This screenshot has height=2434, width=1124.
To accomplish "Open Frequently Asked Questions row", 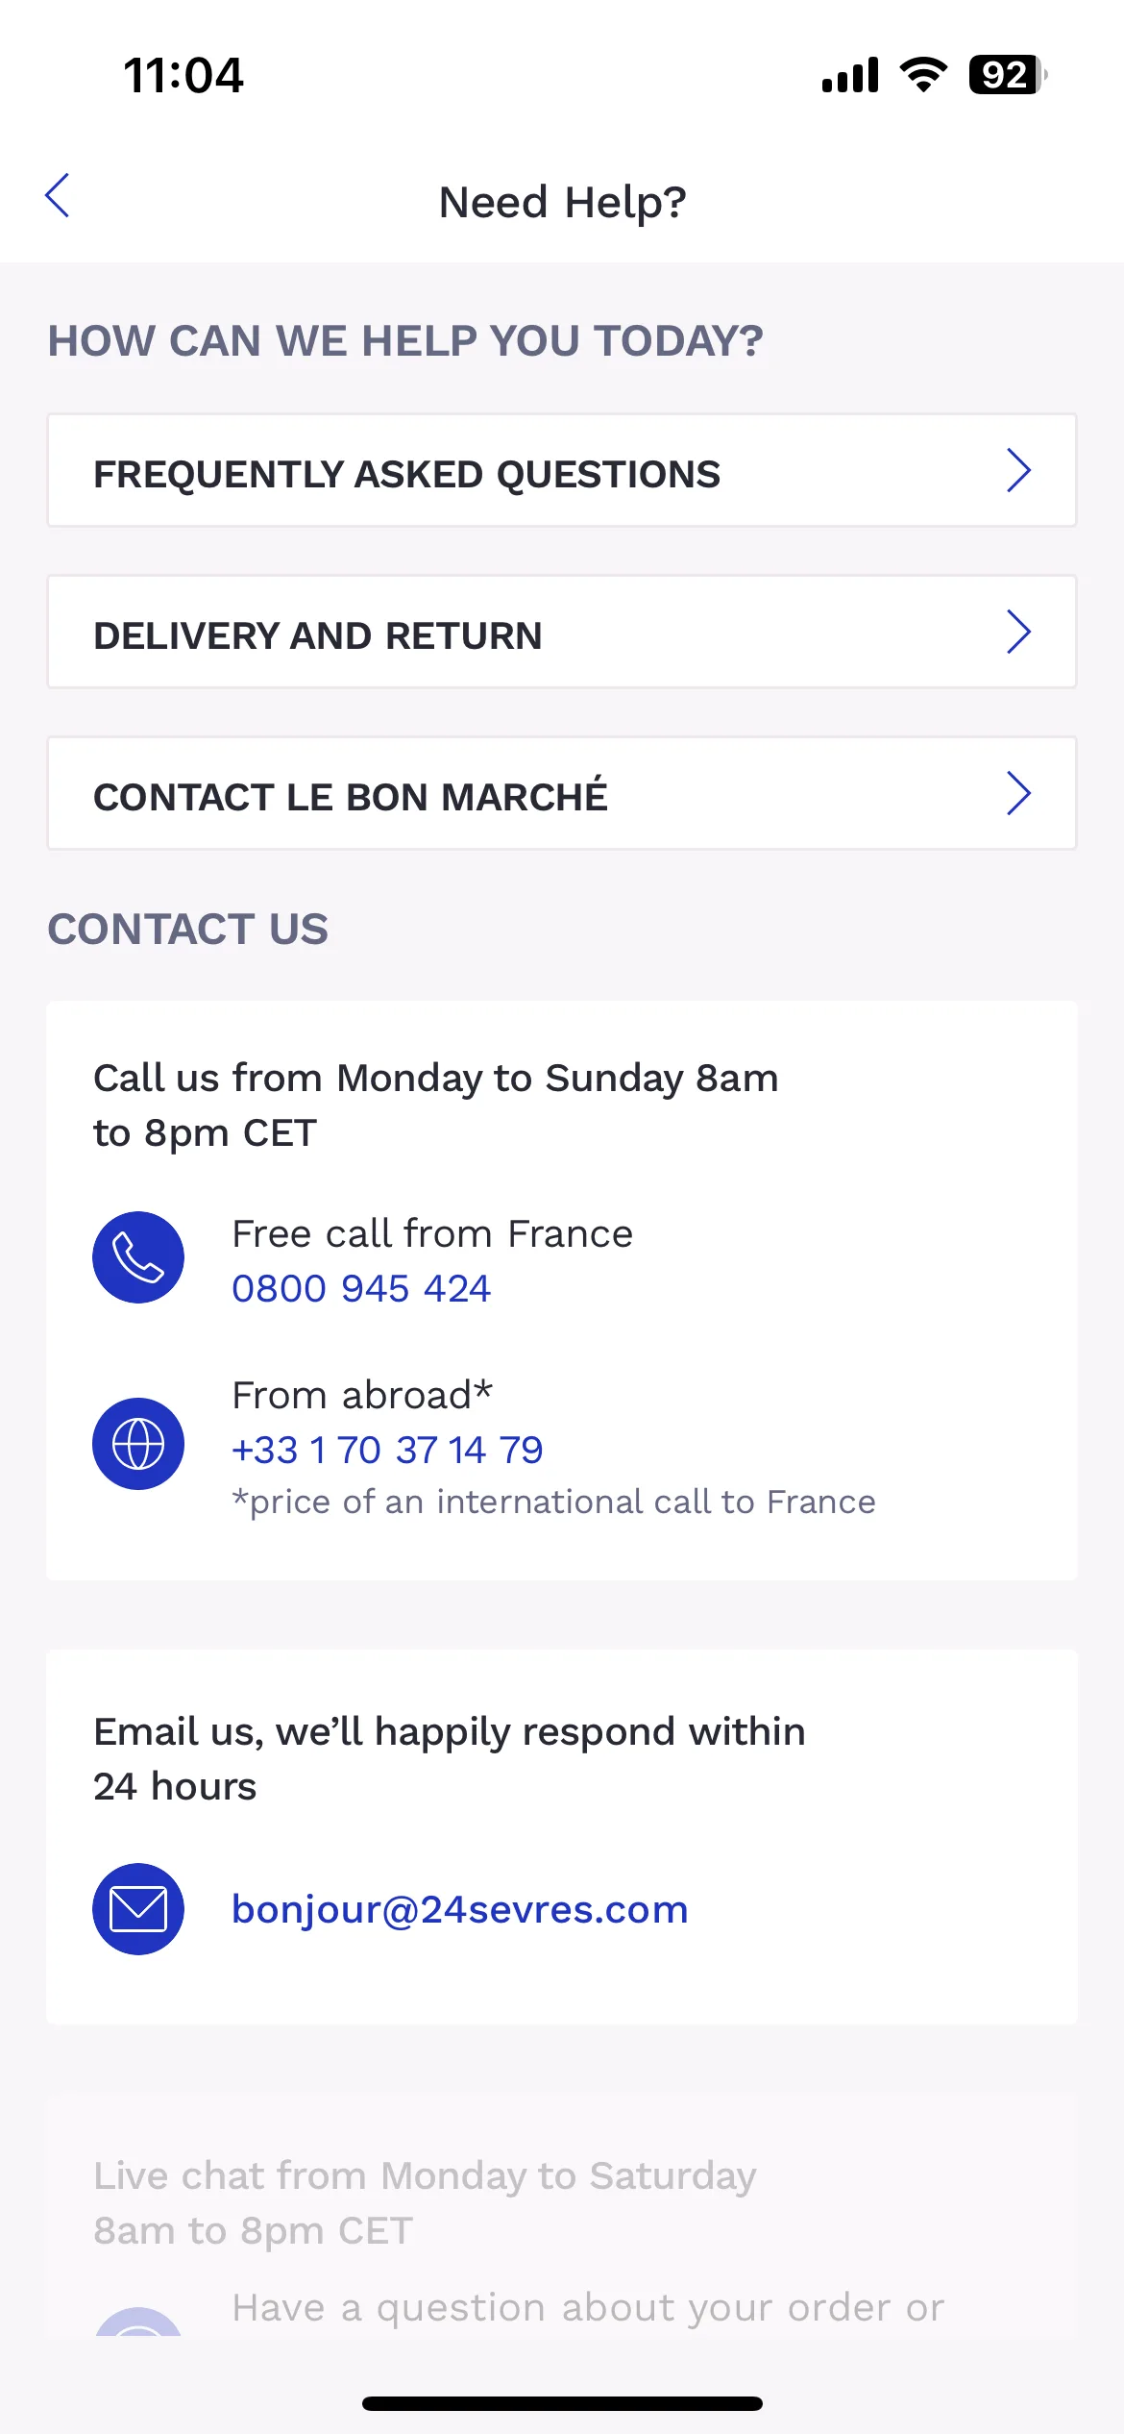I will 562,470.
